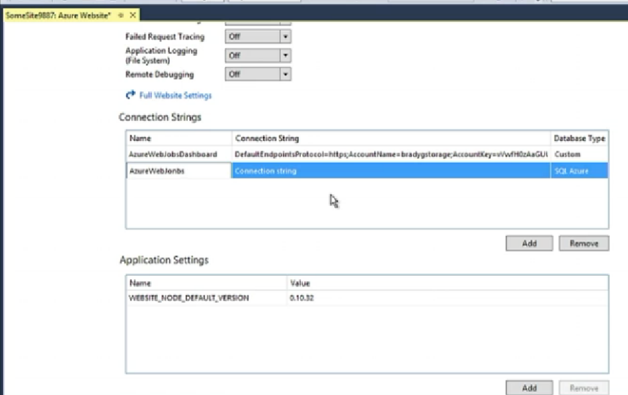Add a new application setting

pos(529,388)
